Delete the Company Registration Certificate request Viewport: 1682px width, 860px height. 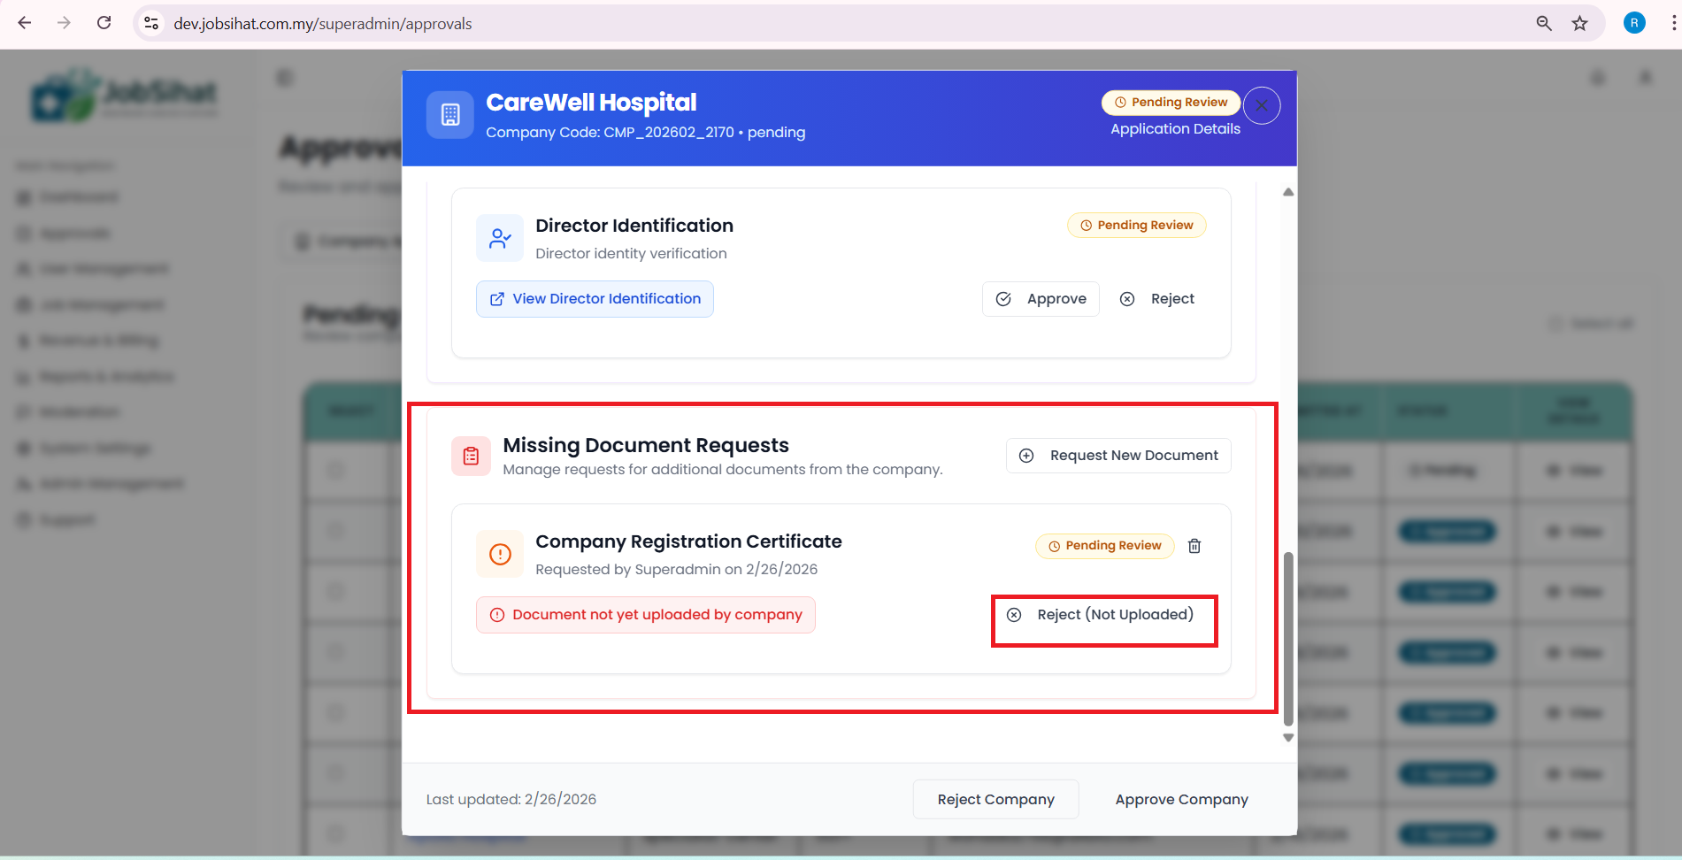point(1194,546)
